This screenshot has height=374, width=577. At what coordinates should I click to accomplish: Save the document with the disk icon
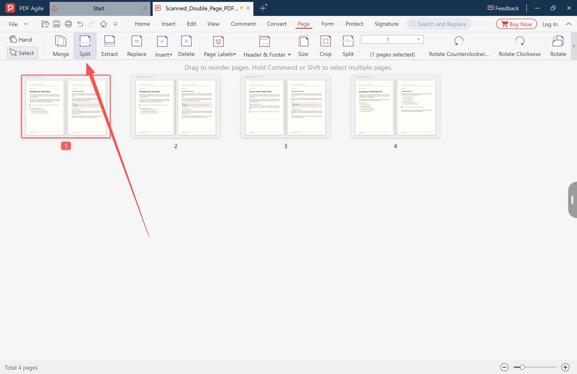coord(57,24)
